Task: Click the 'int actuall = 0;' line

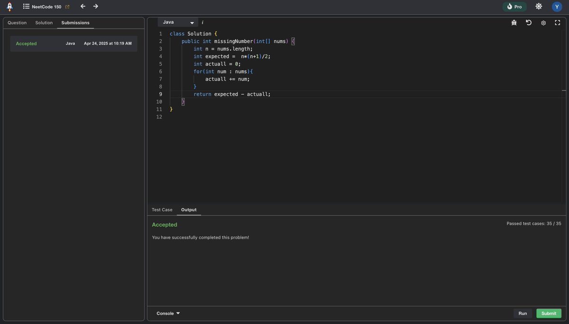Action: (x=217, y=64)
